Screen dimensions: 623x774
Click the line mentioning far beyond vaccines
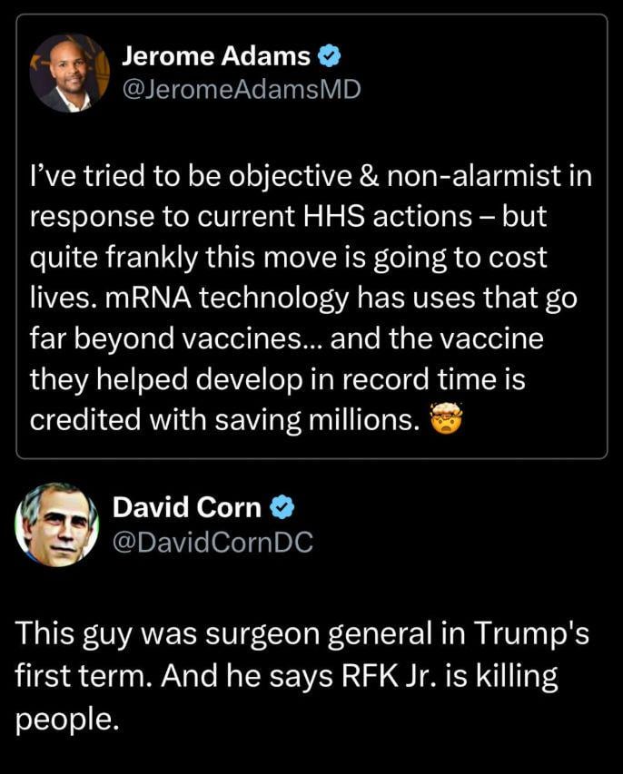287,339
